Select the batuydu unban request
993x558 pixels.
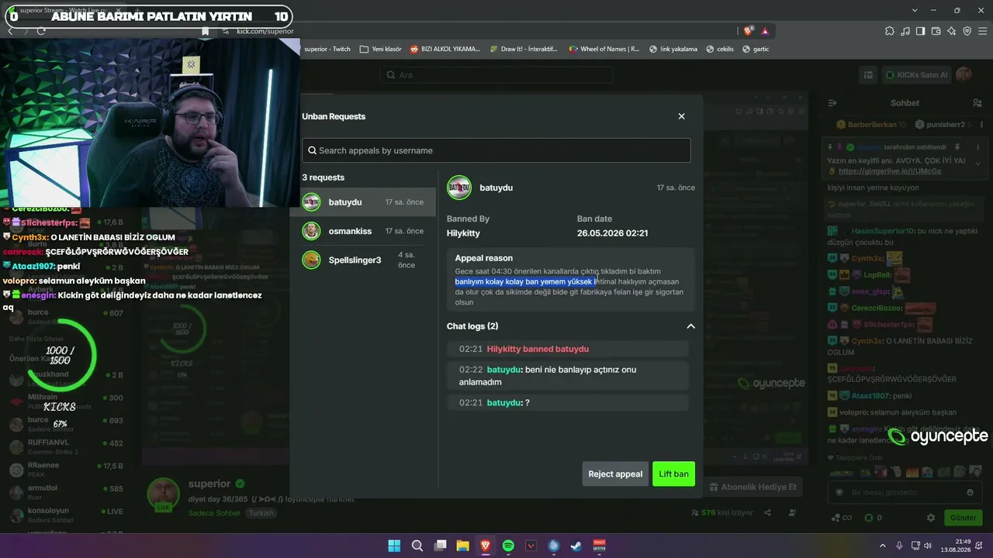368,202
